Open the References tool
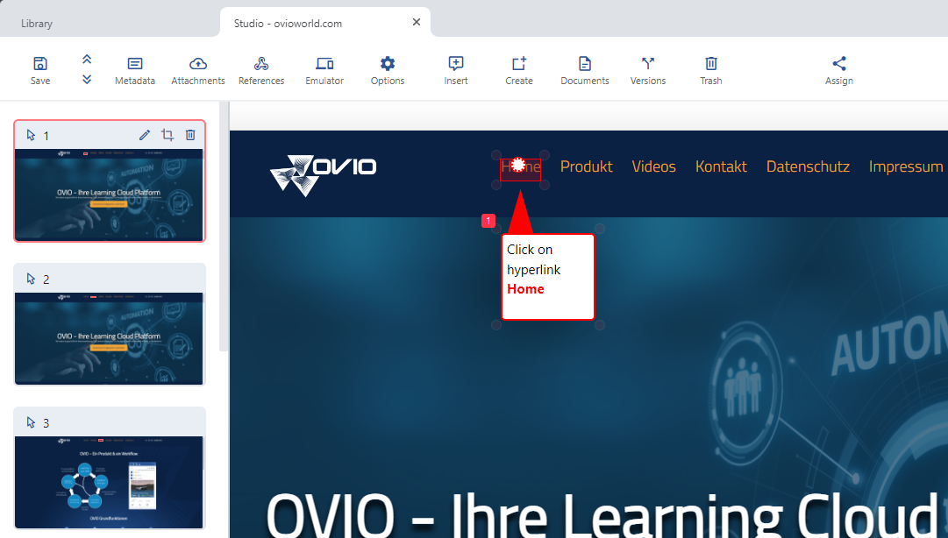This screenshot has height=538, width=948. 261,70
